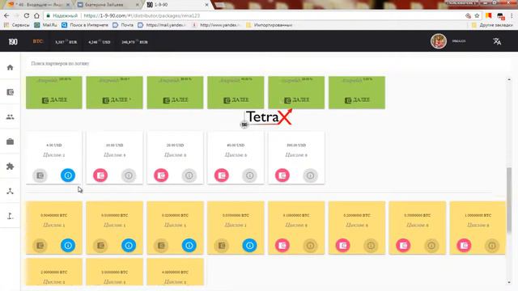Click the blue info icon on the 0.01000000 BTC card

pos(129,246)
